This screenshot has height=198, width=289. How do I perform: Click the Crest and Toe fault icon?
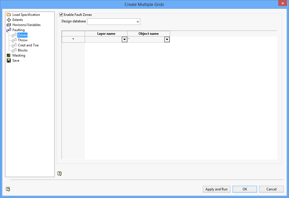14,45
